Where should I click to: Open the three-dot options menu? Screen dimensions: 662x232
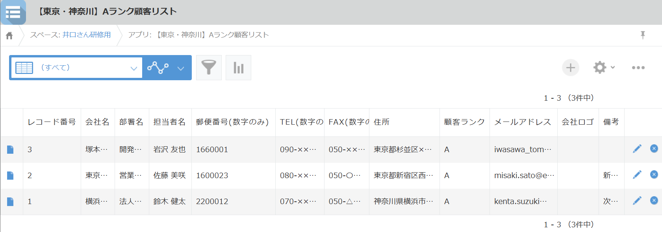coord(638,68)
